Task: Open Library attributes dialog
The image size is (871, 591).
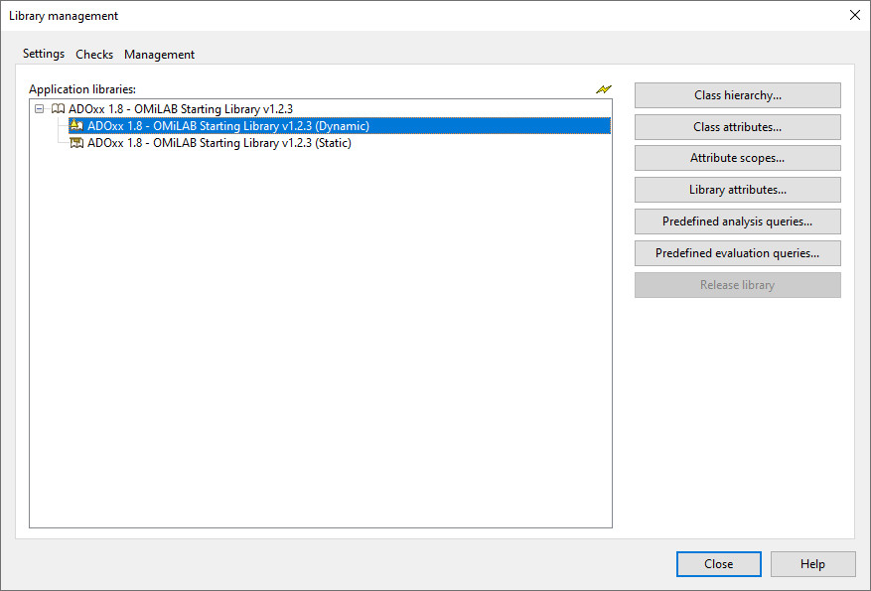Action: pyautogui.click(x=738, y=190)
